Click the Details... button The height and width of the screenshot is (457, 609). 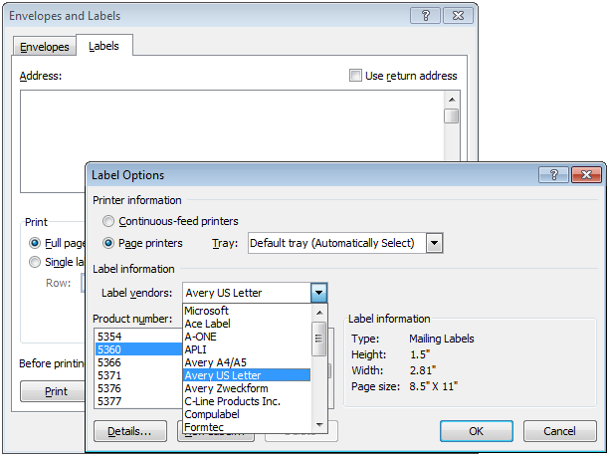pyautogui.click(x=130, y=431)
